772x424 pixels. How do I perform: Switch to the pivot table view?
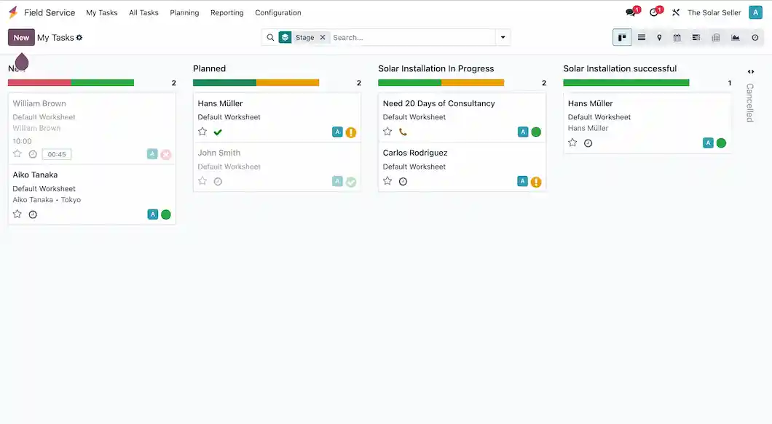[x=716, y=37]
